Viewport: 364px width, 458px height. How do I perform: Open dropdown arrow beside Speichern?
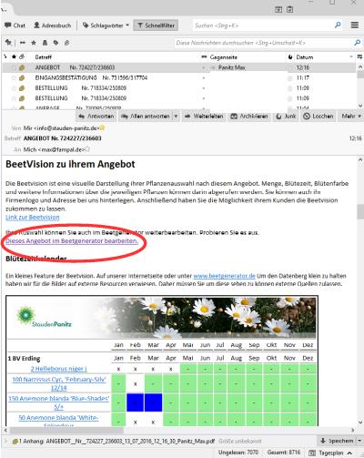click(359, 441)
